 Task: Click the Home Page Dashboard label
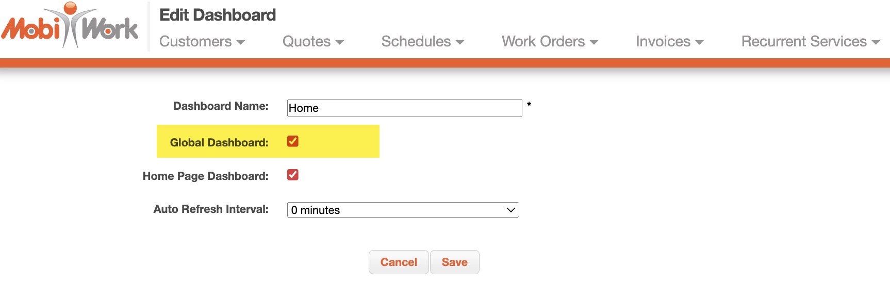[x=205, y=176]
